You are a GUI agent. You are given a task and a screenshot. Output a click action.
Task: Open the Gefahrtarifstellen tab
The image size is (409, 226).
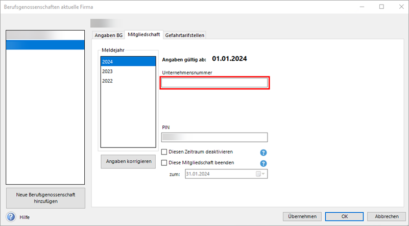click(184, 35)
